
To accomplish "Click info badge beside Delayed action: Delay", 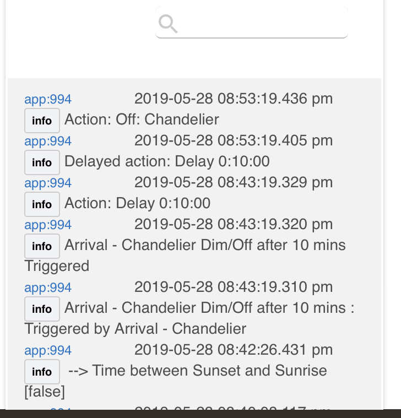I will [x=42, y=162].
